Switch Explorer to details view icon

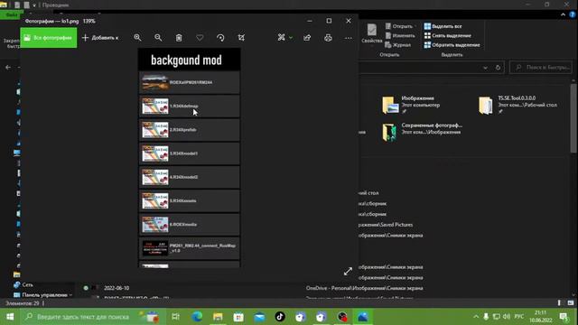(559, 303)
